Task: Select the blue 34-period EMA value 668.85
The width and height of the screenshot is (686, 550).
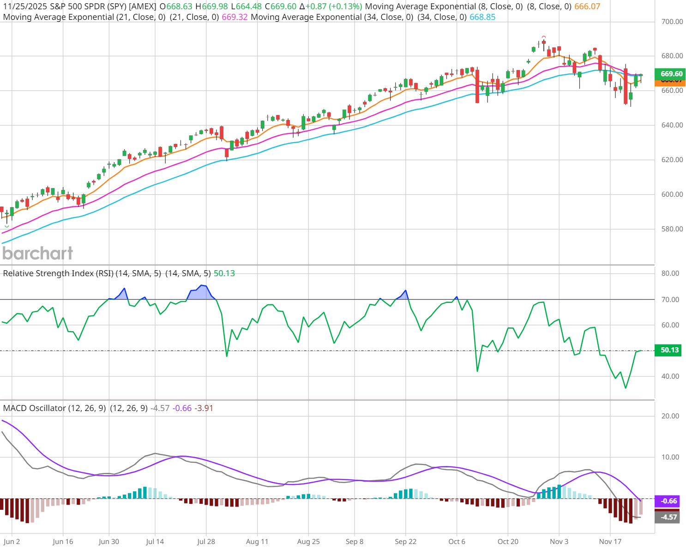Action: (x=482, y=17)
